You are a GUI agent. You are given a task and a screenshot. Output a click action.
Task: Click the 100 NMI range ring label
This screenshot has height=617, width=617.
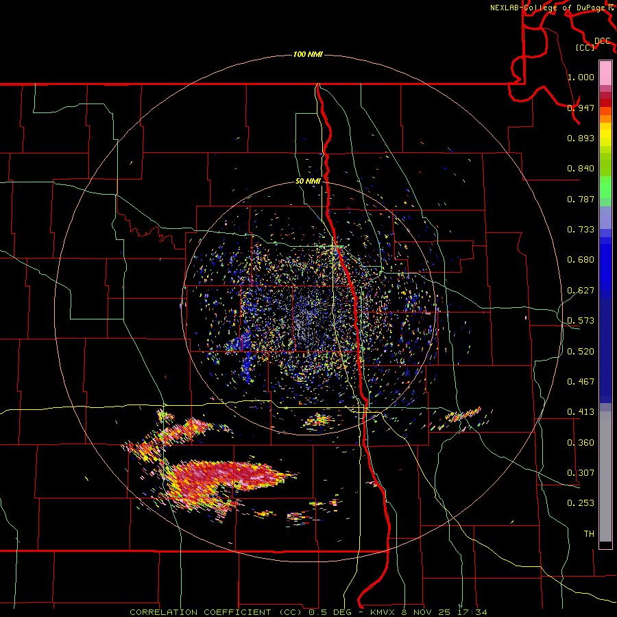click(x=308, y=54)
